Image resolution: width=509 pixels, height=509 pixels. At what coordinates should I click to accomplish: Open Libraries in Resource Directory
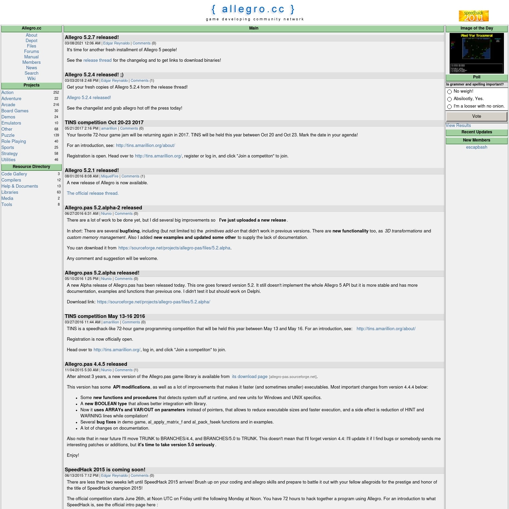tap(10, 192)
